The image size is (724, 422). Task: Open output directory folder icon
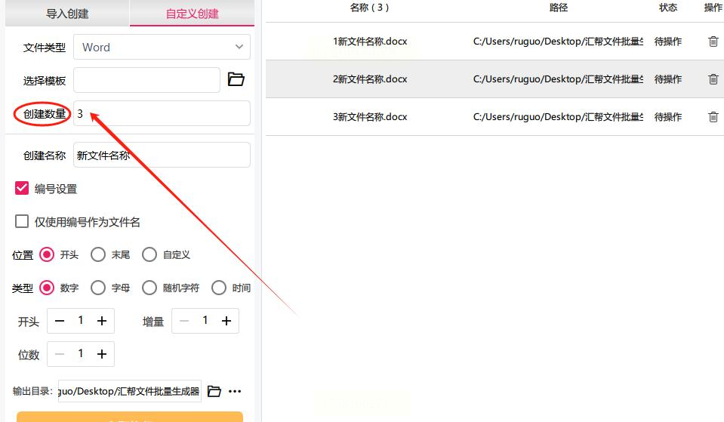(x=214, y=391)
